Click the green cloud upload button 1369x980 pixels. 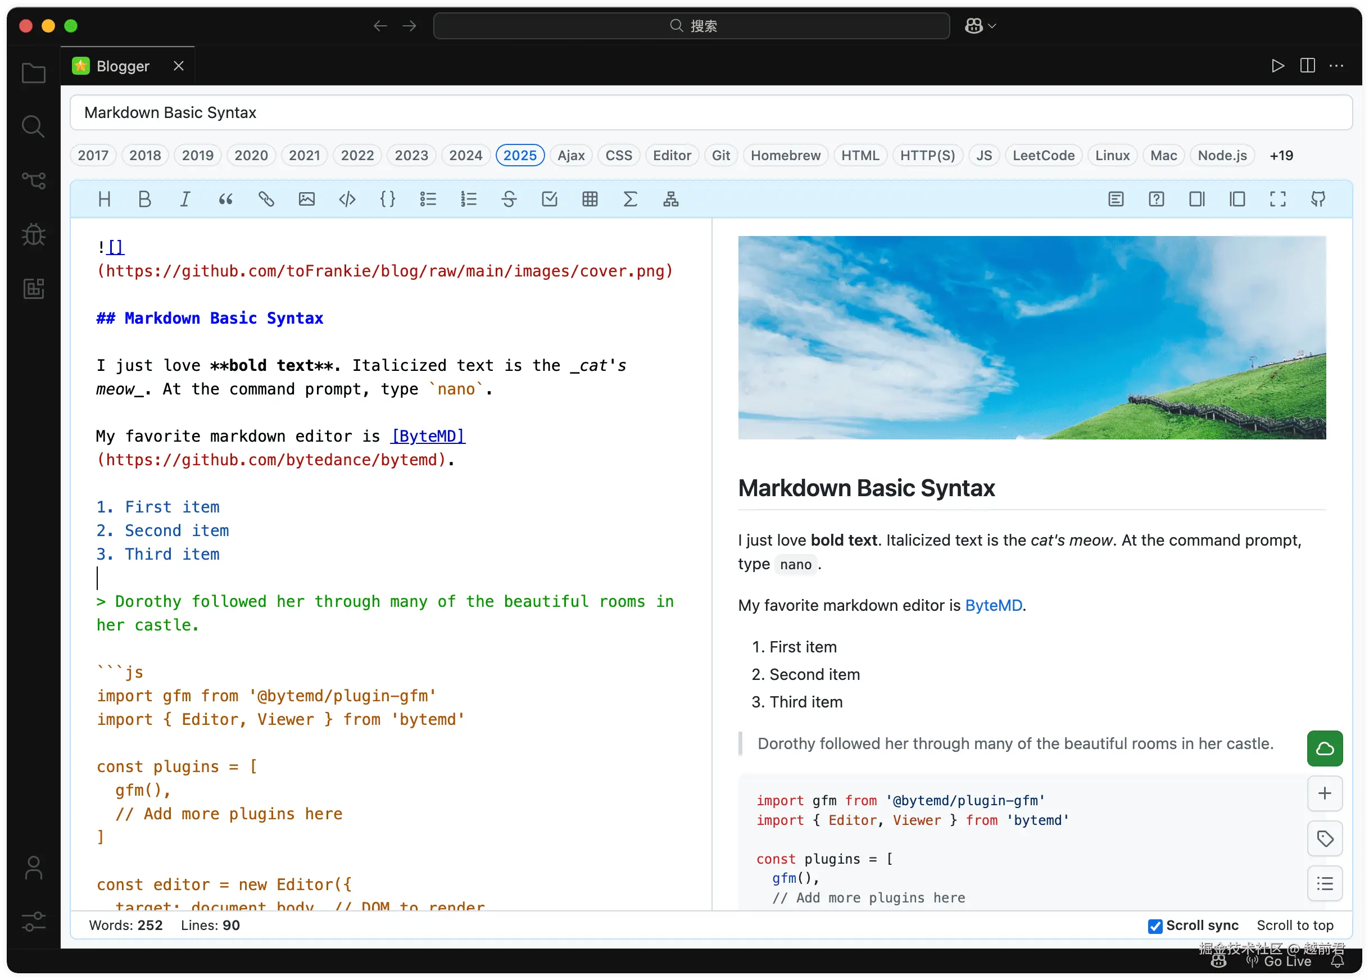pyautogui.click(x=1325, y=748)
